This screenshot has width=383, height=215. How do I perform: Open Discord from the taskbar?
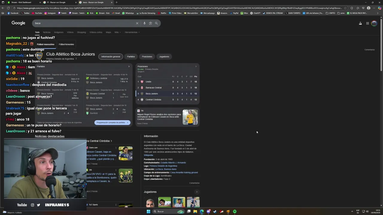[x=208, y=211]
